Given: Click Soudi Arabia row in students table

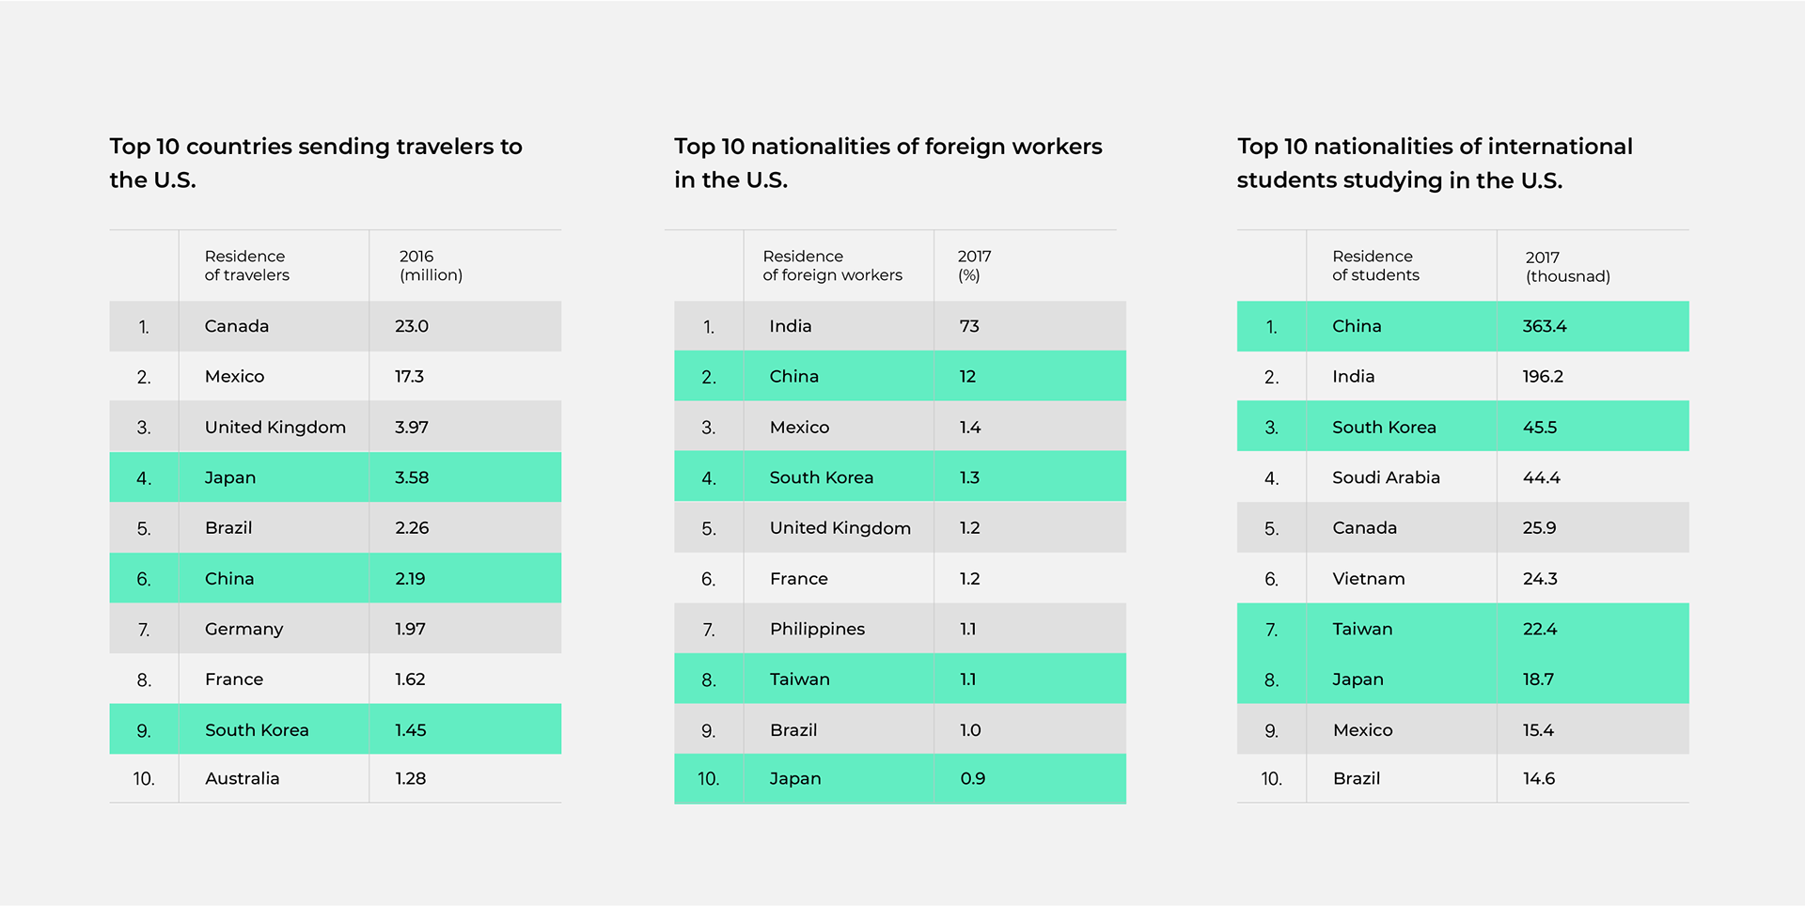Looking at the screenshot, I should pos(1463,477).
